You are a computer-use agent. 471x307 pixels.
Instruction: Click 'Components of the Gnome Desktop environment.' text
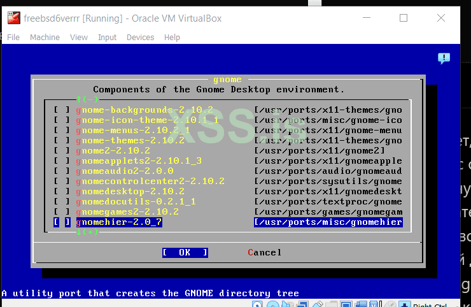point(219,90)
